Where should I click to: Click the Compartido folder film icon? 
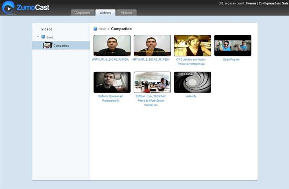pos(48,45)
